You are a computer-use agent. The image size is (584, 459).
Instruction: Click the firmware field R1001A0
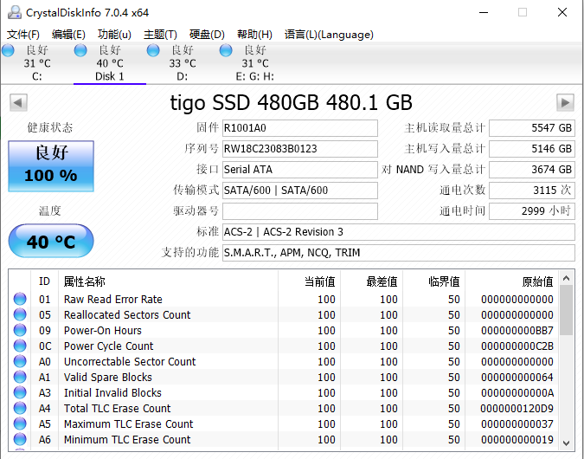click(300, 128)
